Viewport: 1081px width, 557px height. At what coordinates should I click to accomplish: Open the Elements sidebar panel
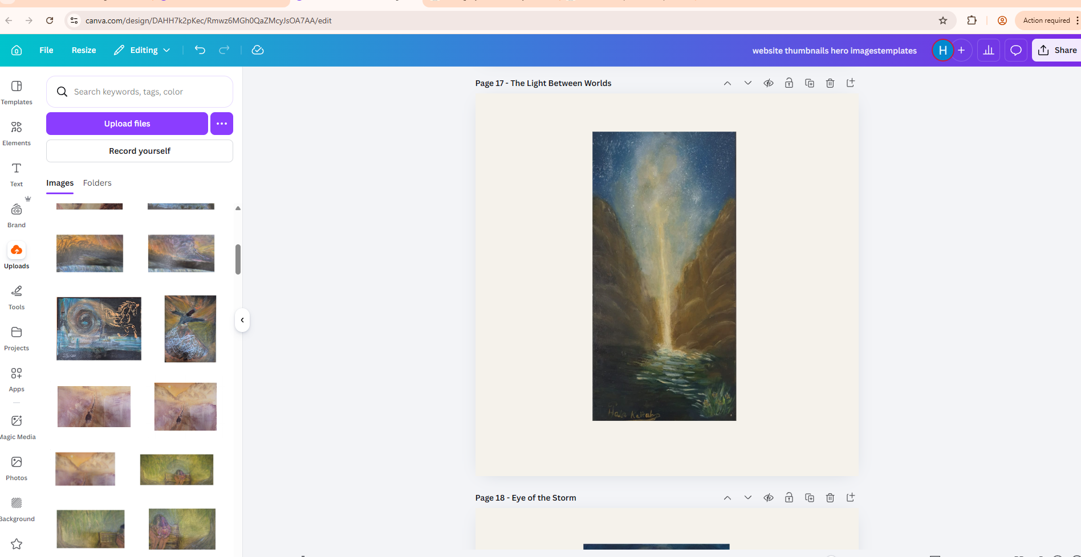pos(17,133)
